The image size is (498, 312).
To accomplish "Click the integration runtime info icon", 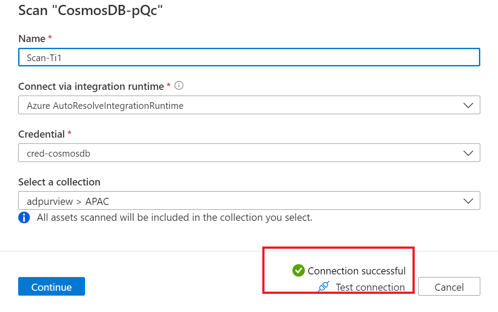I will 179,86.
